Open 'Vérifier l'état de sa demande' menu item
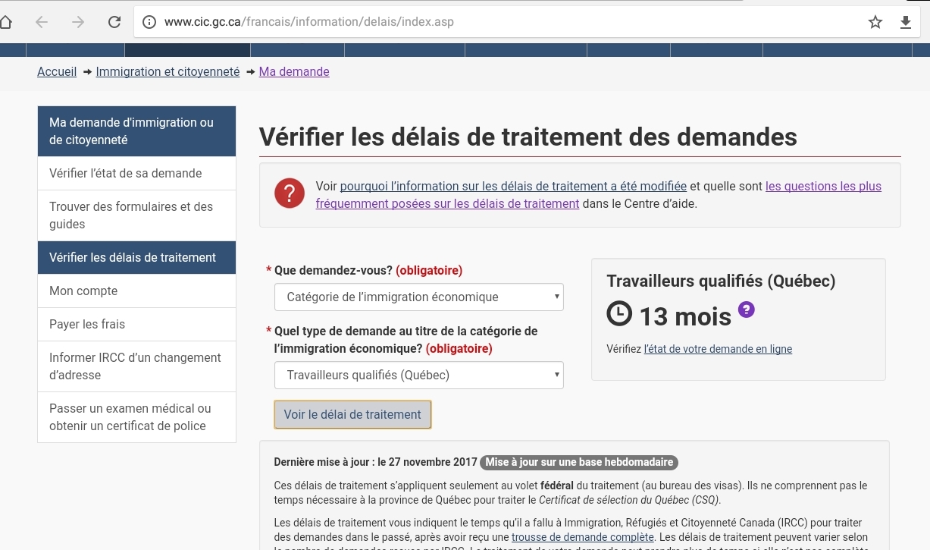 (126, 173)
